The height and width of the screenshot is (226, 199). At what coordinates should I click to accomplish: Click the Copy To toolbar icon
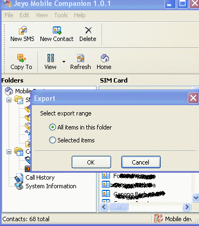point(22,58)
